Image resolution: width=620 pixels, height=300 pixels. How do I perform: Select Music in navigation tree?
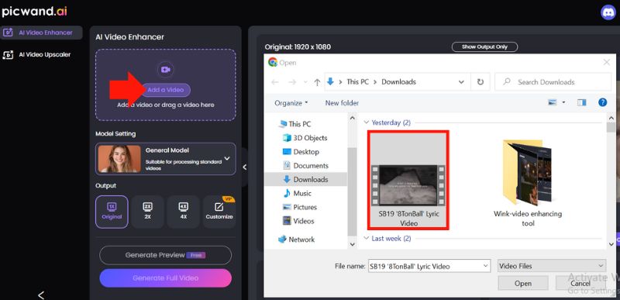(x=297, y=193)
